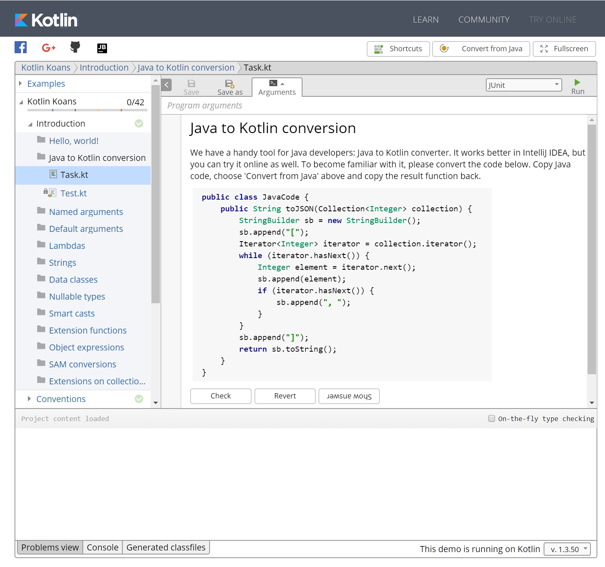
Task: Click the Smart casts folder icon
Action: click(41, 312)
